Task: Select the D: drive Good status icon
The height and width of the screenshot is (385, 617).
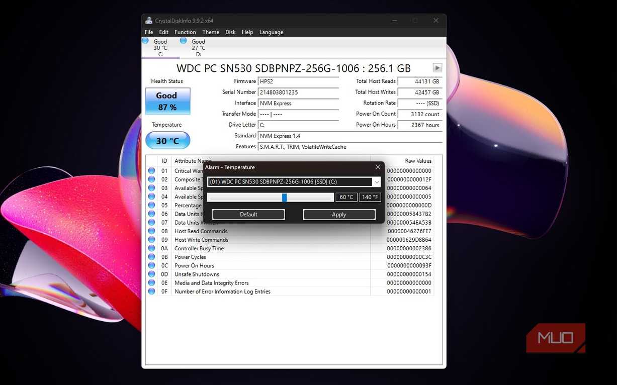Action: pos(183,41)
